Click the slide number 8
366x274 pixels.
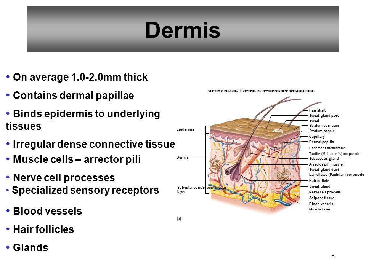coord(333,256)
